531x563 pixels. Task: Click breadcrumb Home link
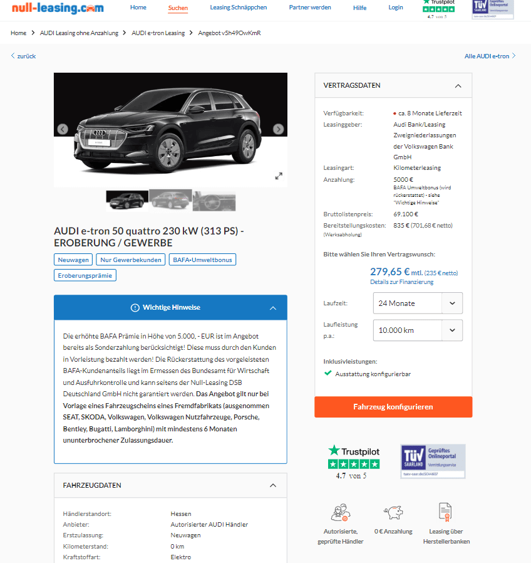coord(18,33)
